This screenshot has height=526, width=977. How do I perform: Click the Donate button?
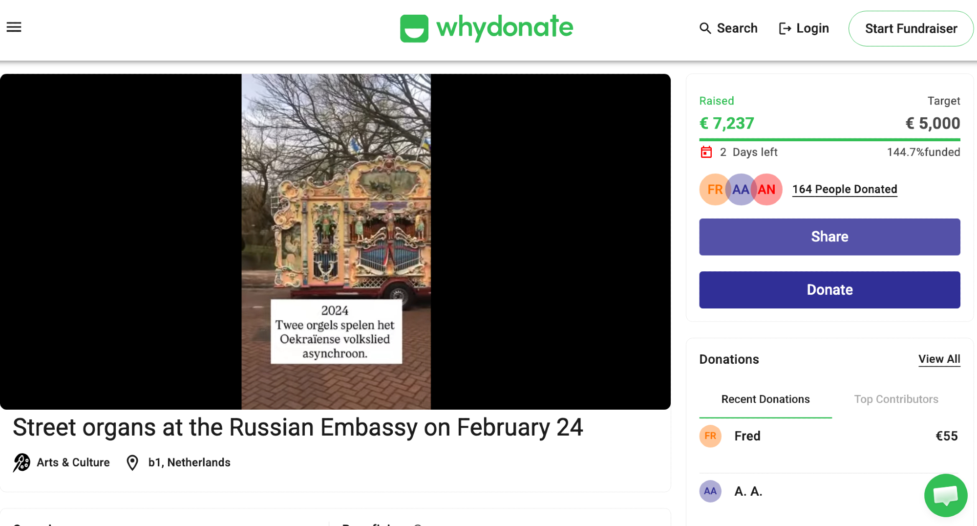pyautogui.click(x=829, y=290)
